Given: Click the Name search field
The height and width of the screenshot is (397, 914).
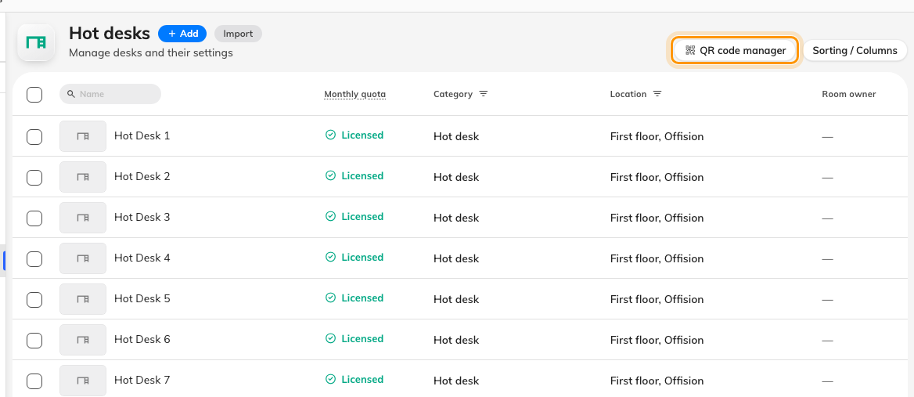Looking at the screenshot, I should tap(110, 94).
